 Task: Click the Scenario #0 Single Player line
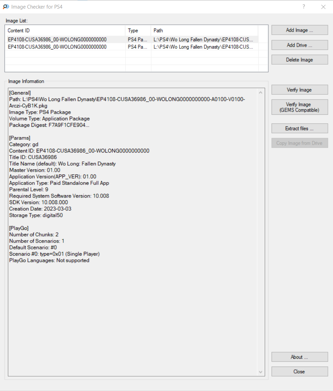[54, 254]
